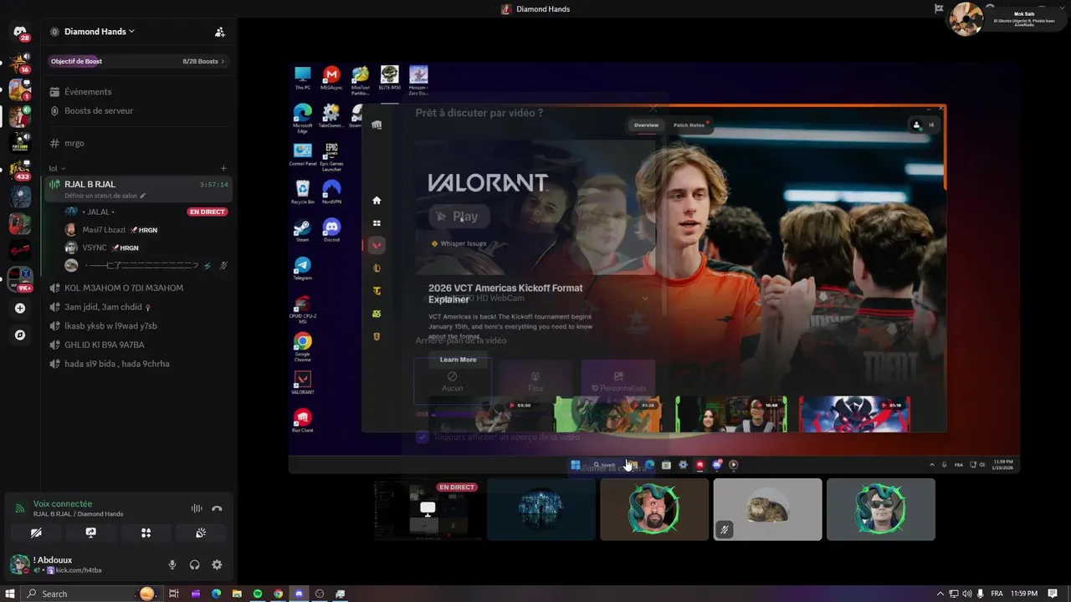This screenshot has height=602, width=1071.
Task: Click Learn More in streamed Riot client
Action: click(x=458, y=360)
